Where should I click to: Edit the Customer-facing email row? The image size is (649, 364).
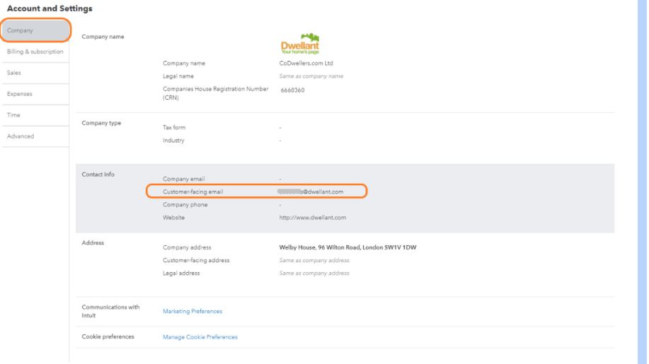pos(257,192)
